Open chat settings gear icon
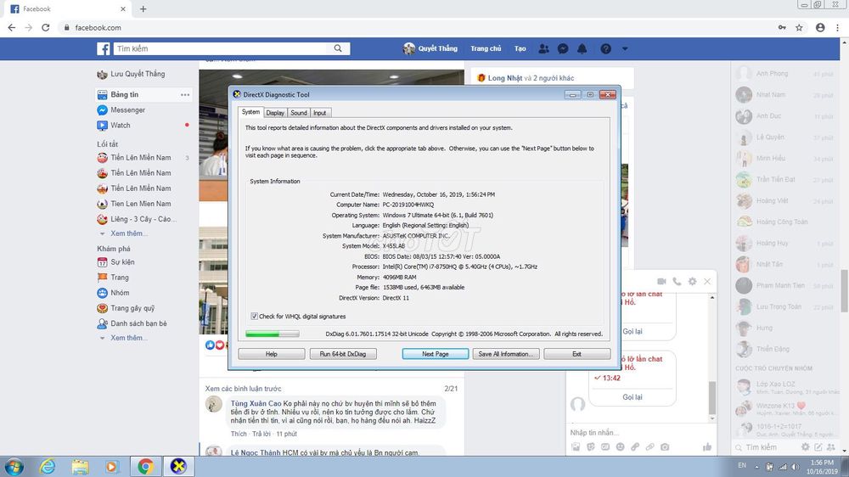The width and height of the screenshot is (849, 477). tap(692, 282)
